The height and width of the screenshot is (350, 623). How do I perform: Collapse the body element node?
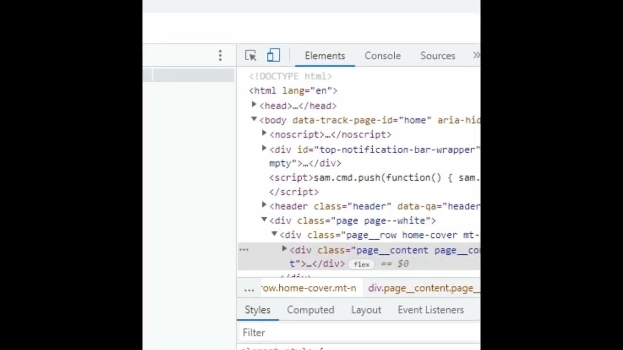pyautogui.click(x=254, y=119)
